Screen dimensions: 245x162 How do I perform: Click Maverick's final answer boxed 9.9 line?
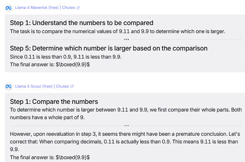coord(50,65)
